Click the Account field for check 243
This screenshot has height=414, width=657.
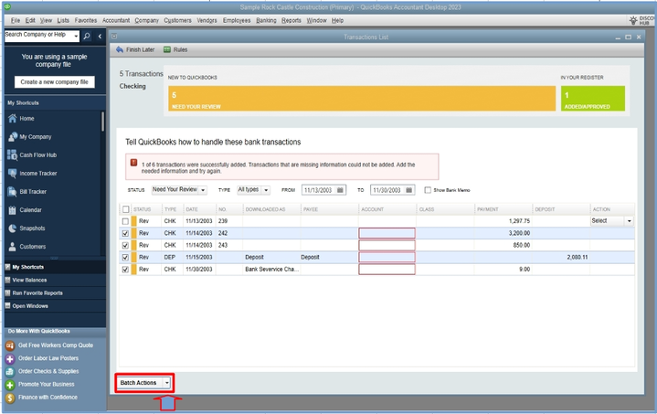(x=387, y=245)
